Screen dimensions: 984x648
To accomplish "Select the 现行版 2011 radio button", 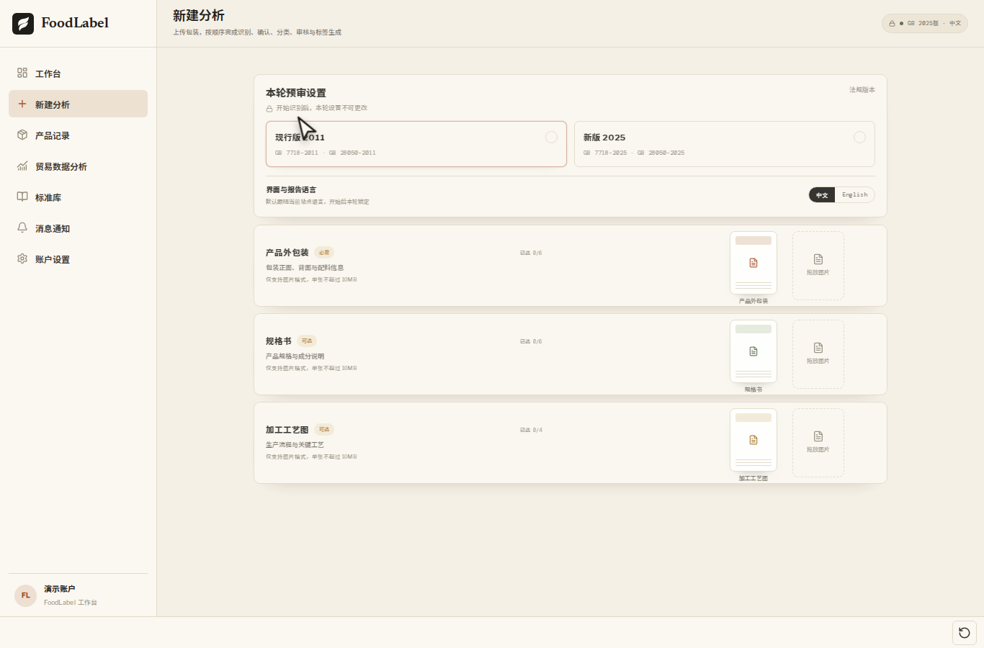I will coord(551,138).
